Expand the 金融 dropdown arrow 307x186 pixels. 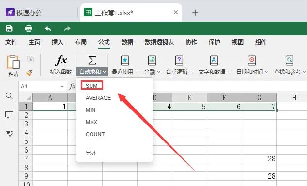159,72
